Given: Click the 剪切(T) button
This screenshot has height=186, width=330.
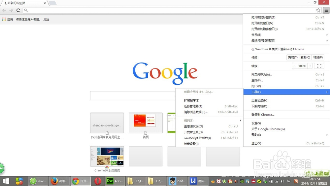Looking at the screenshot, I should (x=293, y=58).
